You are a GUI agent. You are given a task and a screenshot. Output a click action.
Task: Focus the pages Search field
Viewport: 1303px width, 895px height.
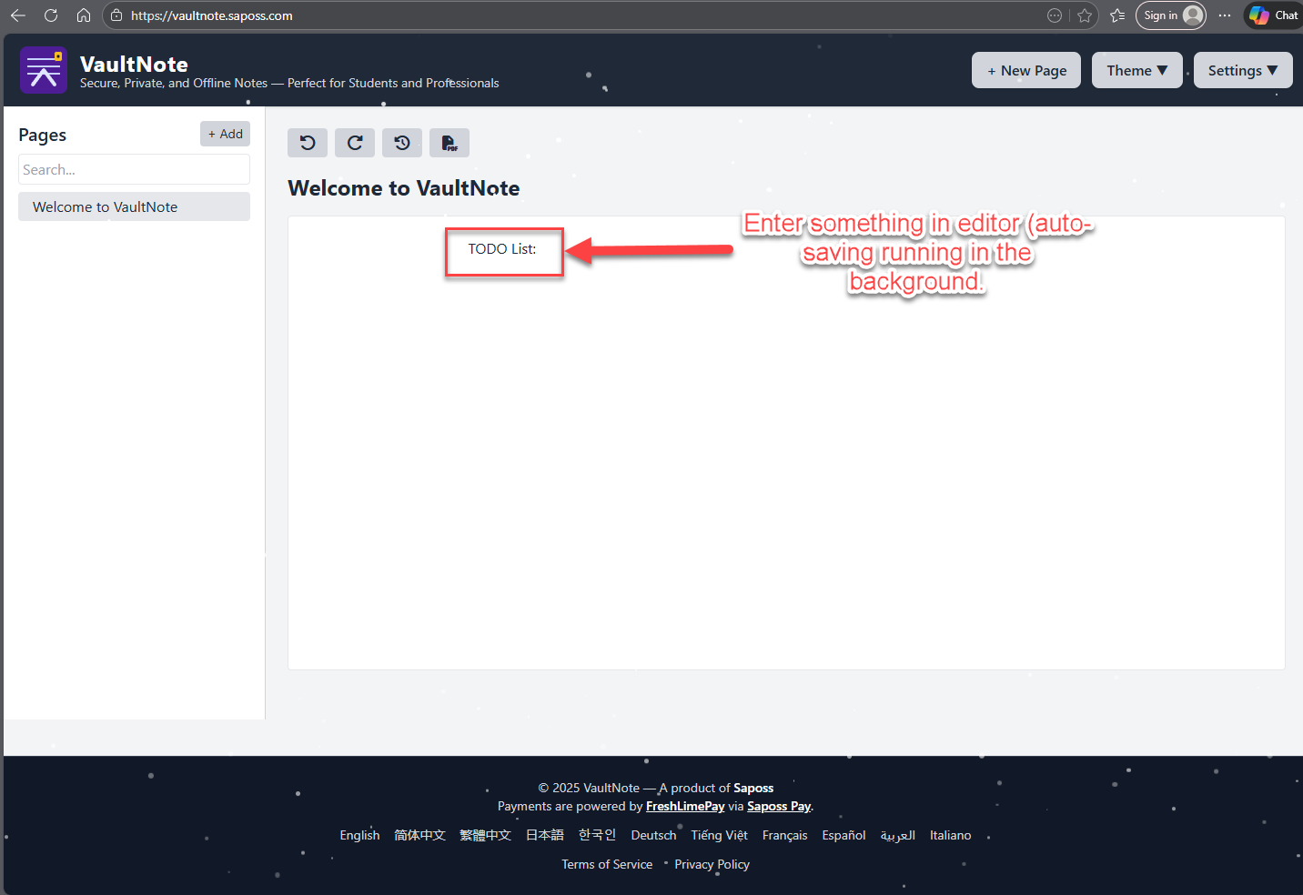tap(134, 169)
